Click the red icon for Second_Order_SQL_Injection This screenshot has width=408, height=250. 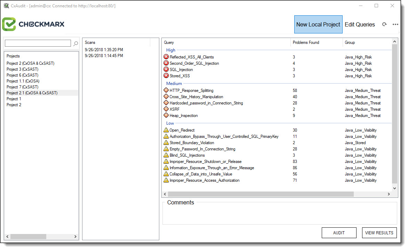[166, 63]
